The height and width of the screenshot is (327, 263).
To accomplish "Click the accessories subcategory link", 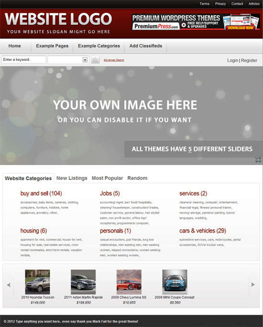I will pos(29,203).
